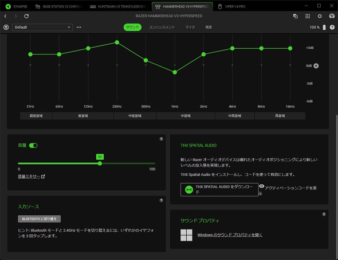The image size is (338, 260).
Task: Click the volume slider handle at 60
Action: coord(100,164)
